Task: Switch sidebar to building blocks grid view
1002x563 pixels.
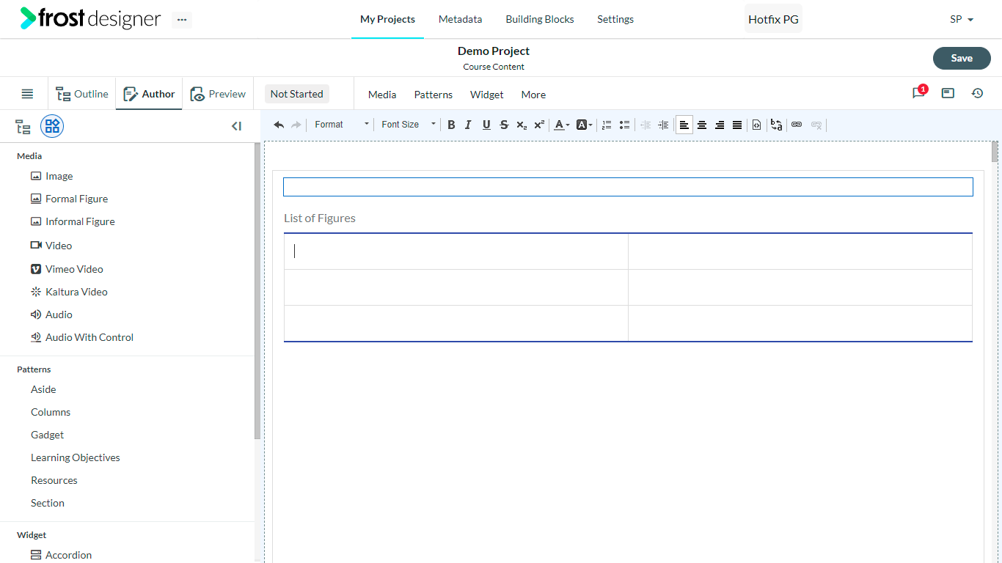Action: tap(52, 126)
